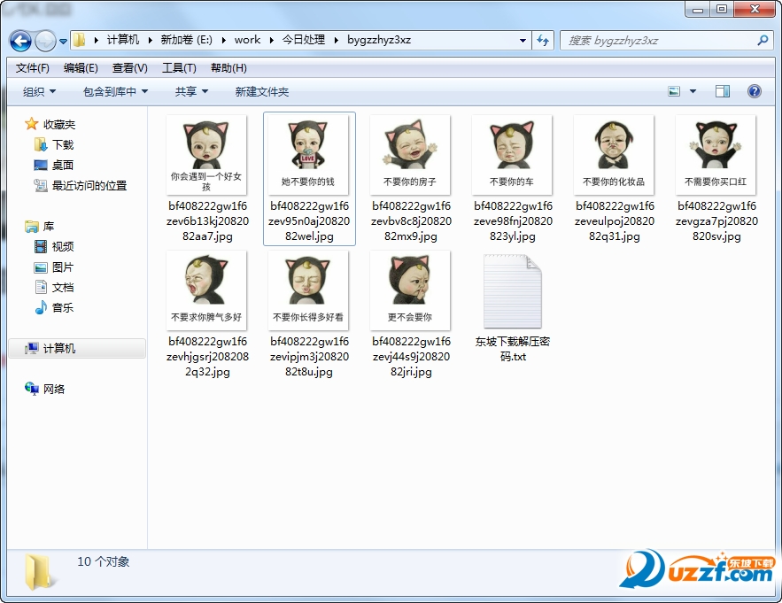Screen dimensions: 782x603
Task: Select the work breadcrumb segment
Action: [247, 40]
